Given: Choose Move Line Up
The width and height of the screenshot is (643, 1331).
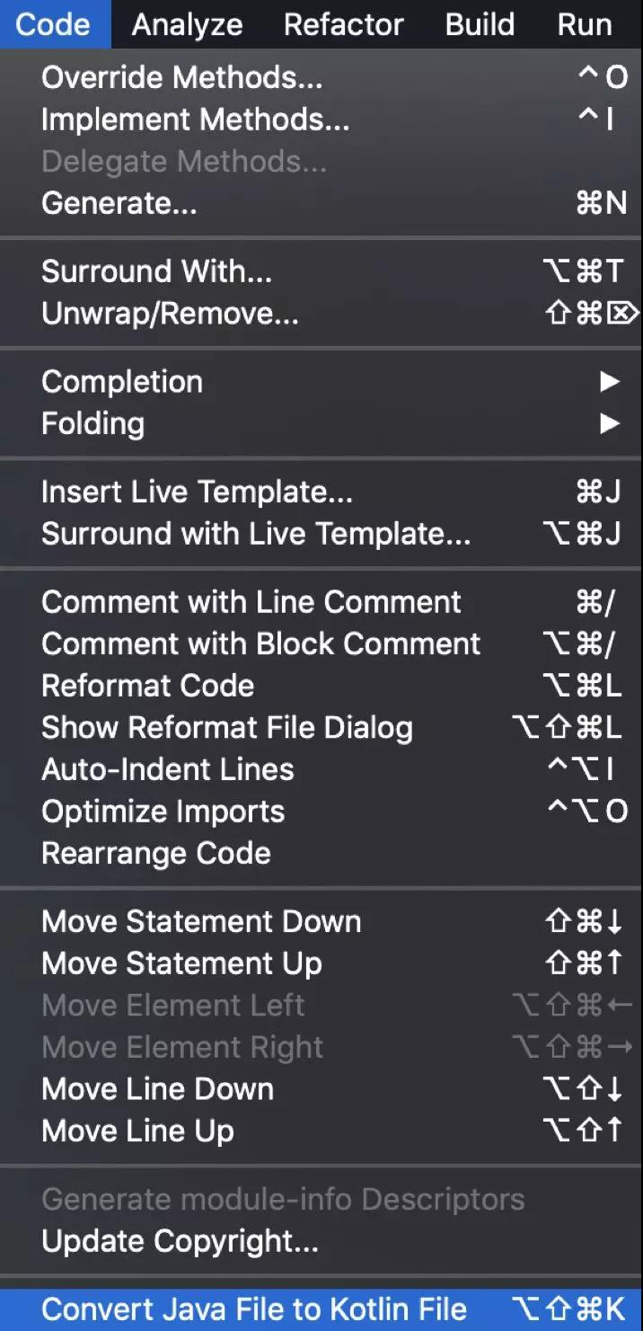Looking at the screenshot, I should (x=321, y=1131).
